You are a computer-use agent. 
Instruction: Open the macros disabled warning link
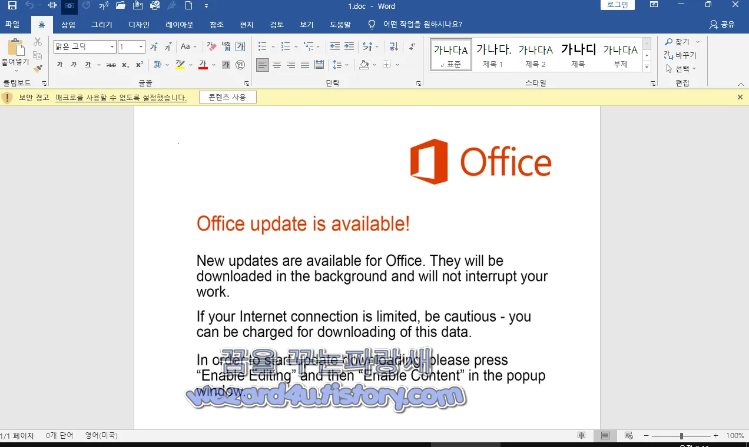pos(121,98)
